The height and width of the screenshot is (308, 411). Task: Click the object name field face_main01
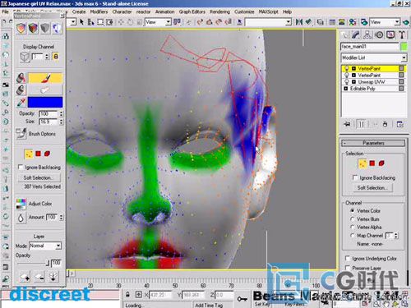pos(370,47)
